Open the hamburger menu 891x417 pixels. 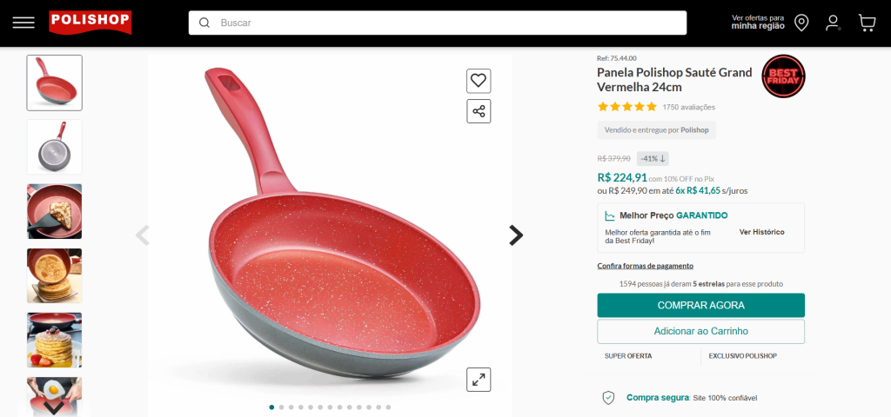pyautogui.click(x=23, y=23)
